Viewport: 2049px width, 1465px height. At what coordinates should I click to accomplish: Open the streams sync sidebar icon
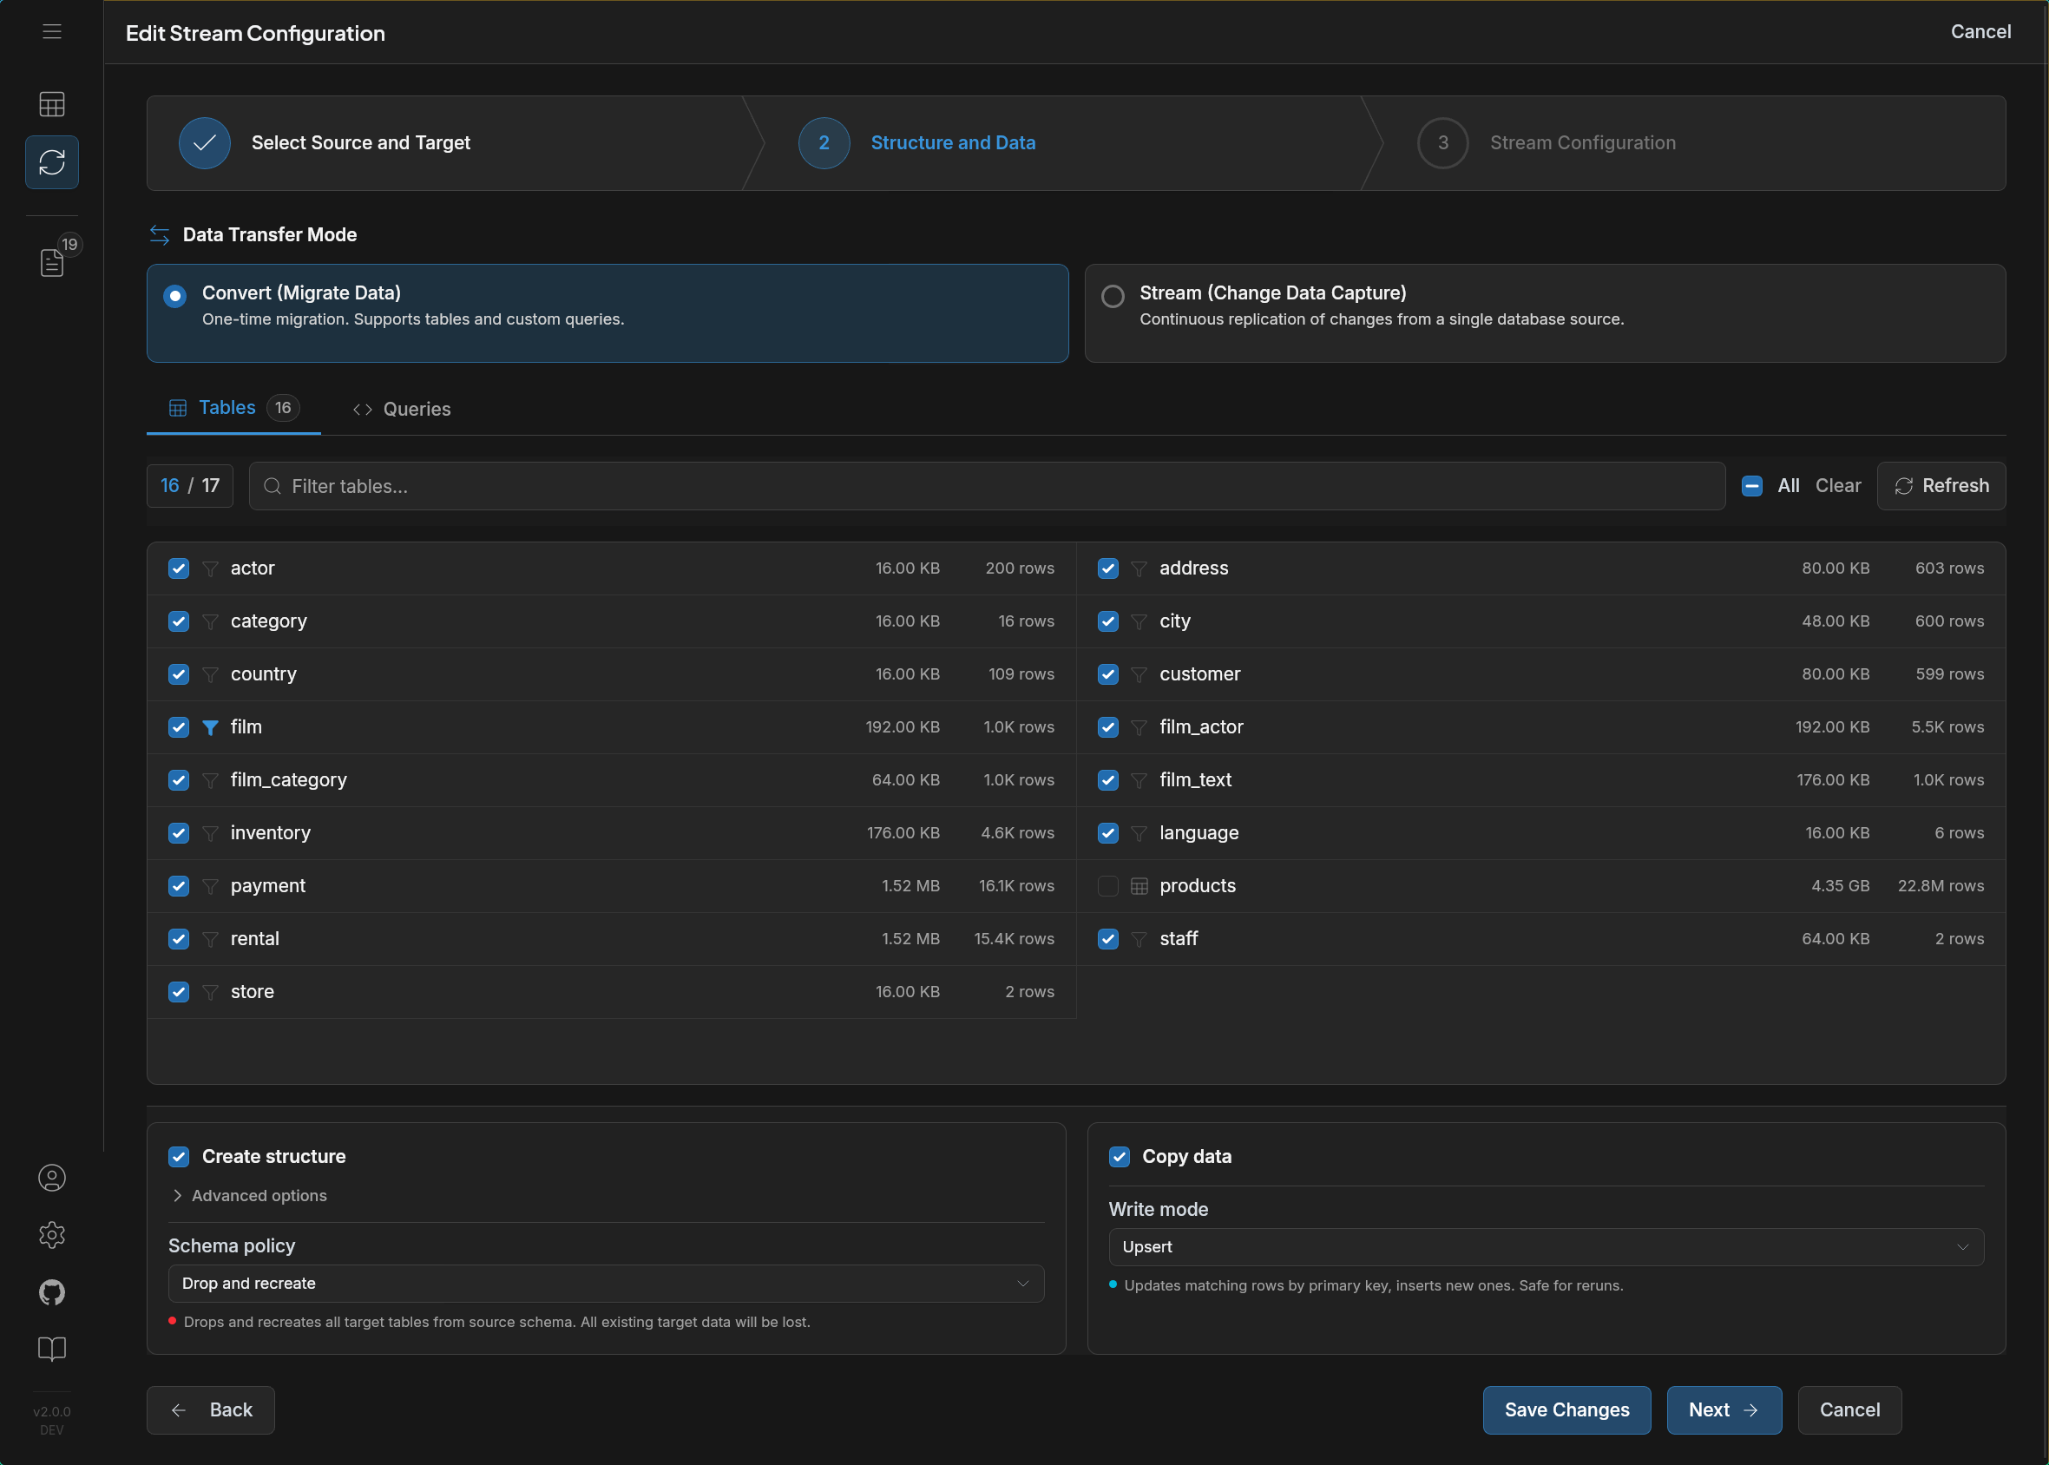point(51,162)
